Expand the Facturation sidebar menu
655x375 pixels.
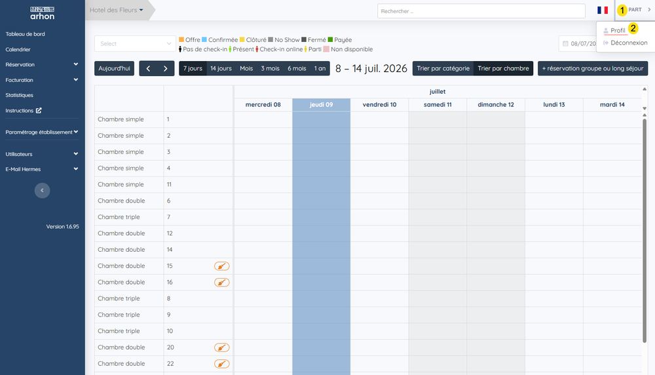(x=42, y=80)
